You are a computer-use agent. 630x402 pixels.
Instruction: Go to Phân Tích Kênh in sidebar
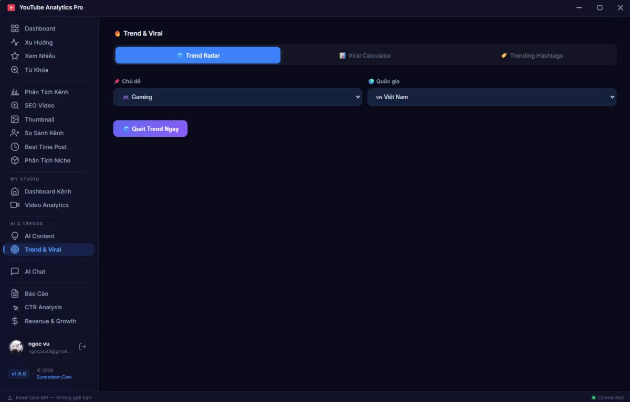[46, 92]
